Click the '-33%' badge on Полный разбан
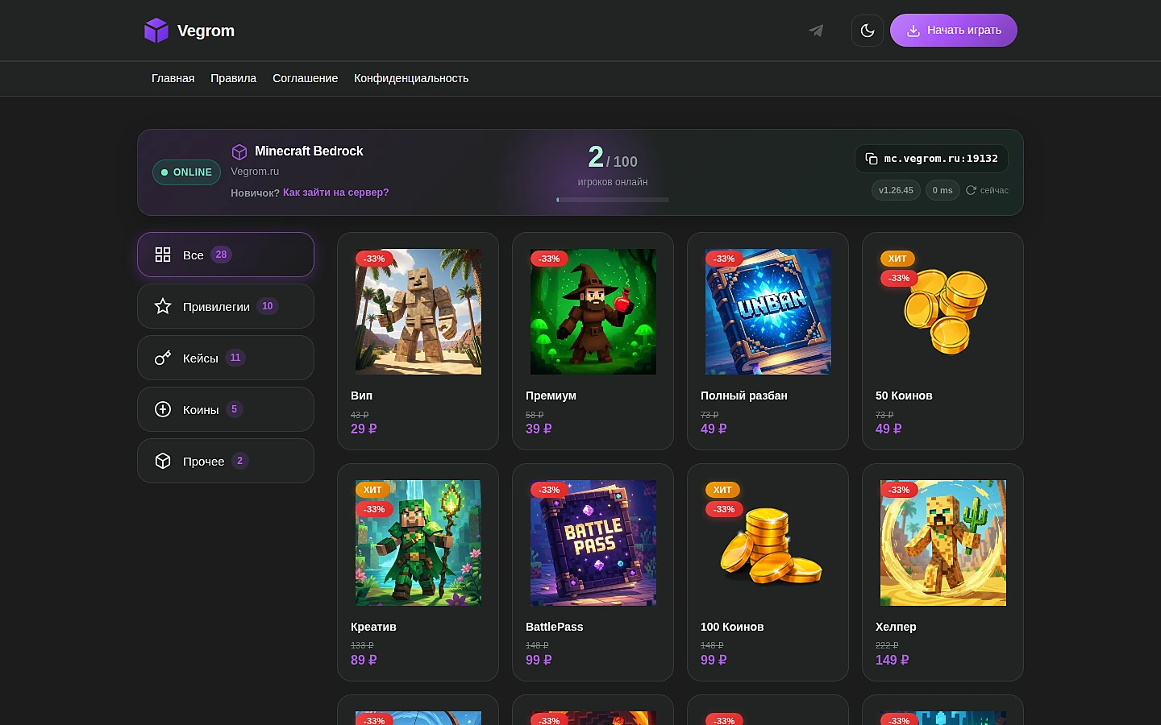Screen dimensions: 1161x725 coord(724,259)
